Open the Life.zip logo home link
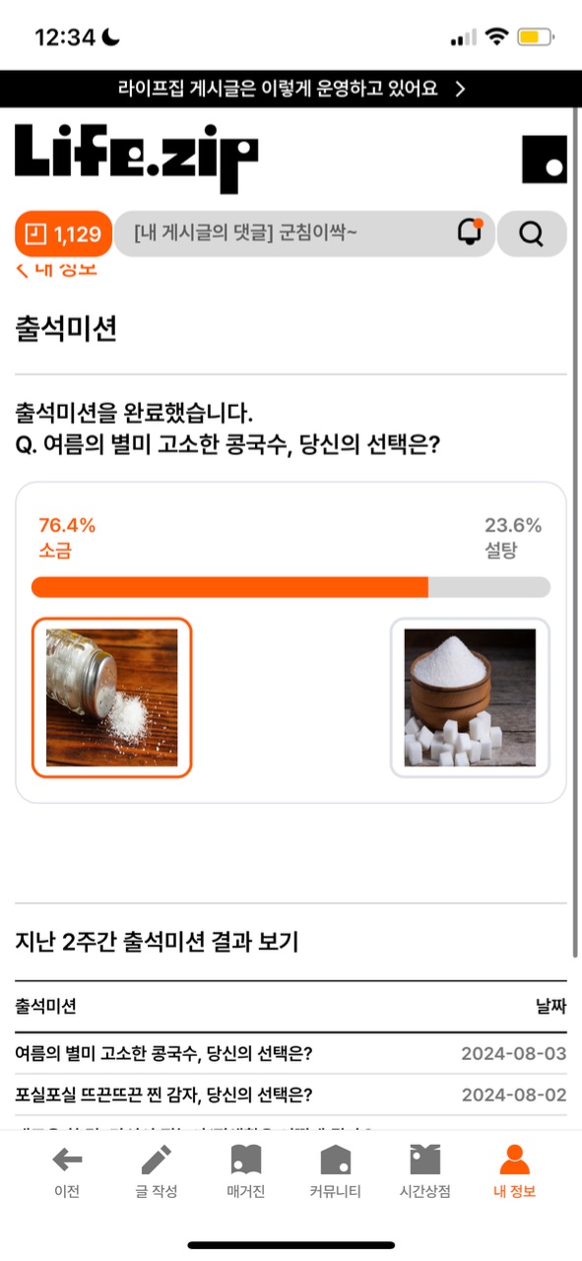582x1261 pixels. [x=136, y=158]
